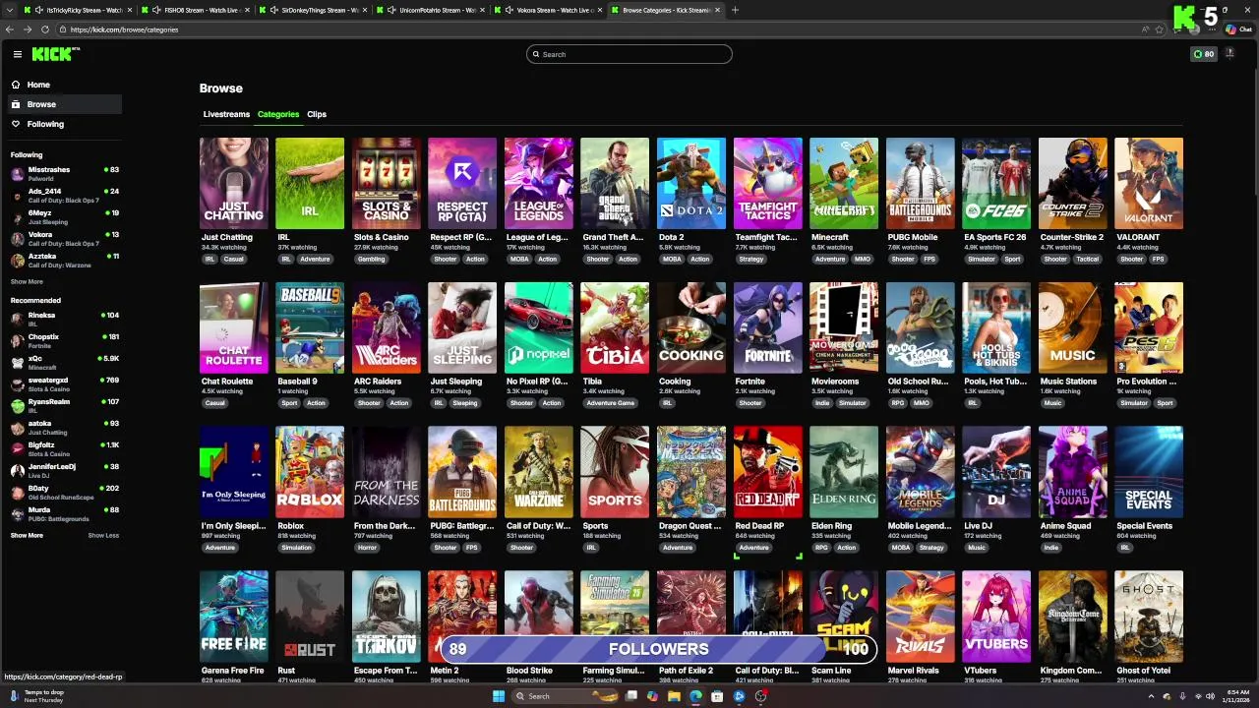Expand Recommended list with Show More

[x=27, y=535]
